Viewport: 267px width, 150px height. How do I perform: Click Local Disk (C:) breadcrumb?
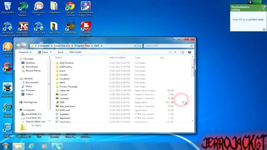62,46
